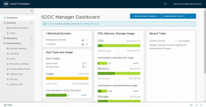This screenshot has height=107, width=206.
Task: Click the info icon in update banner
Action: [45, 24]
